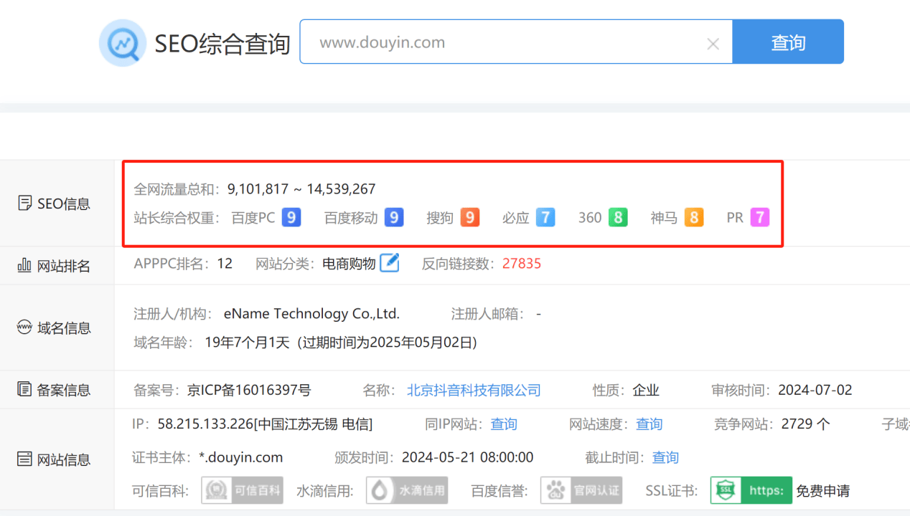The image size is (910, 516).
Task: Click the 百度PC weight 9 badge
Action: point(291,217)
